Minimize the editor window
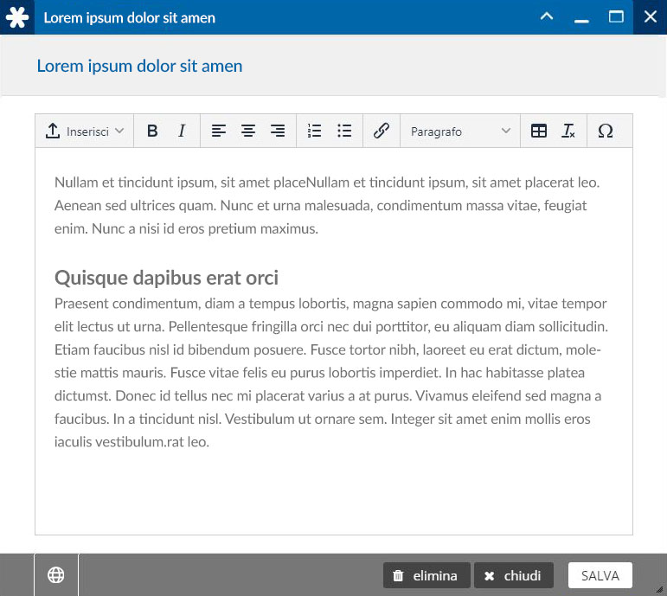The width and height of the screenshot is (667, 596). coord(581,20)
